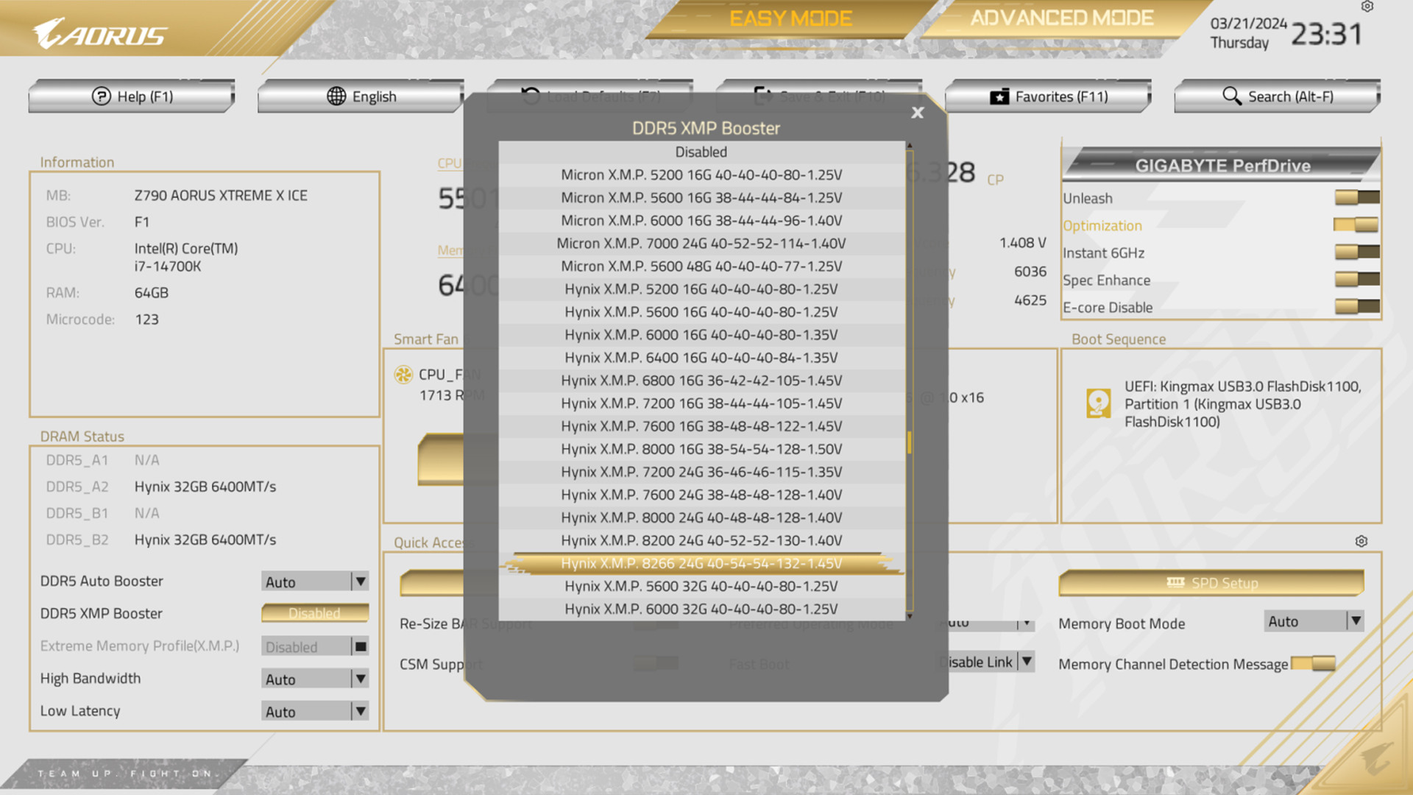Select Hynix X.M.P. 5200 16G profile

[701, 289]
